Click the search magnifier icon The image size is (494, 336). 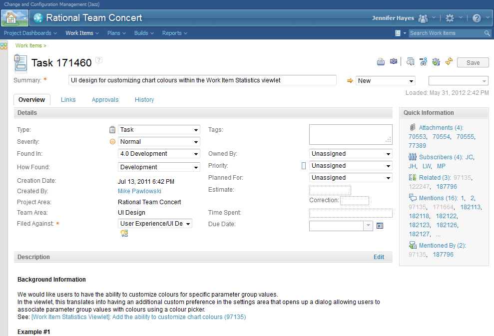[487, 33]
